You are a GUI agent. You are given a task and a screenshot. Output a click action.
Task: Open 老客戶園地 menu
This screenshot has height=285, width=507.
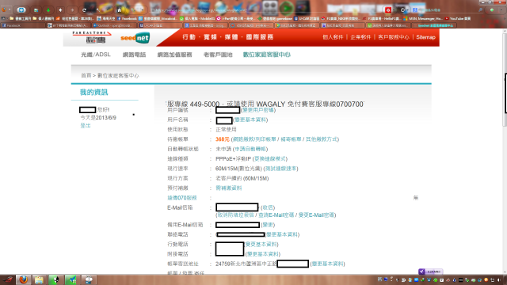coord(218,55)
